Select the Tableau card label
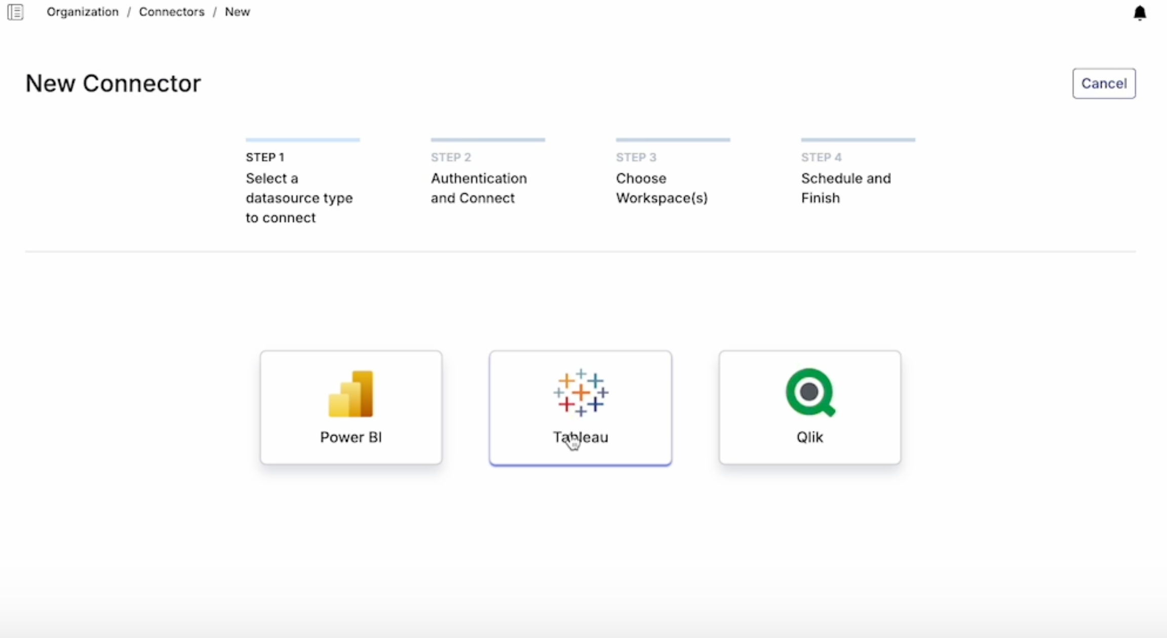 (x=580, y=437)
